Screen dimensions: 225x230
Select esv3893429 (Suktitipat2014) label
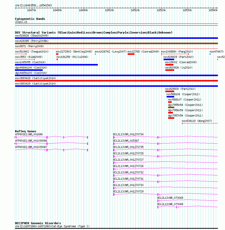[x=35, y=84]
